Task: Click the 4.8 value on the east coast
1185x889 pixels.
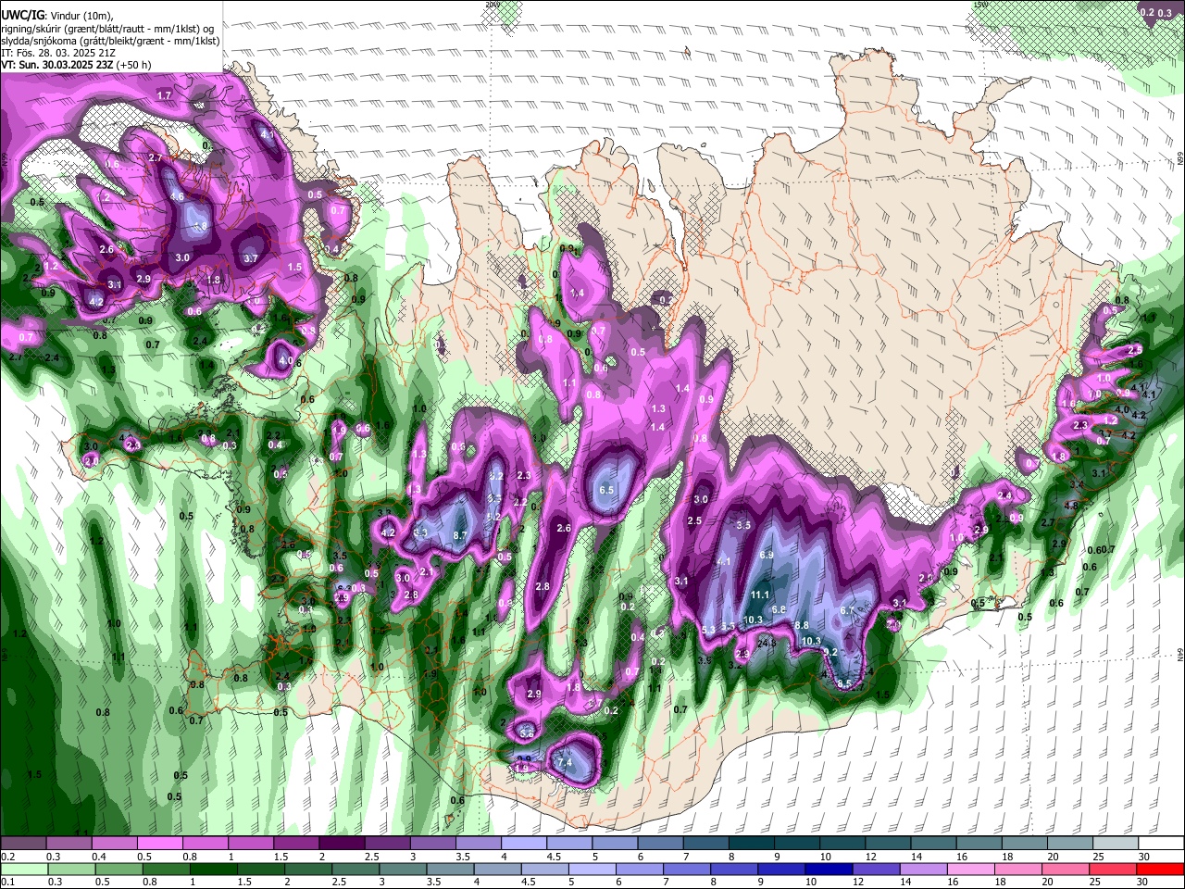Action: pyautogui.click(x=1071, y=507)
